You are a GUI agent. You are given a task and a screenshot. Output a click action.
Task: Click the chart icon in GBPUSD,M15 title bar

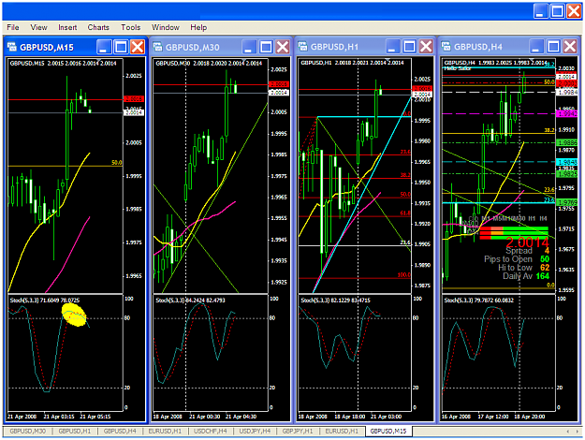point(12,47)
